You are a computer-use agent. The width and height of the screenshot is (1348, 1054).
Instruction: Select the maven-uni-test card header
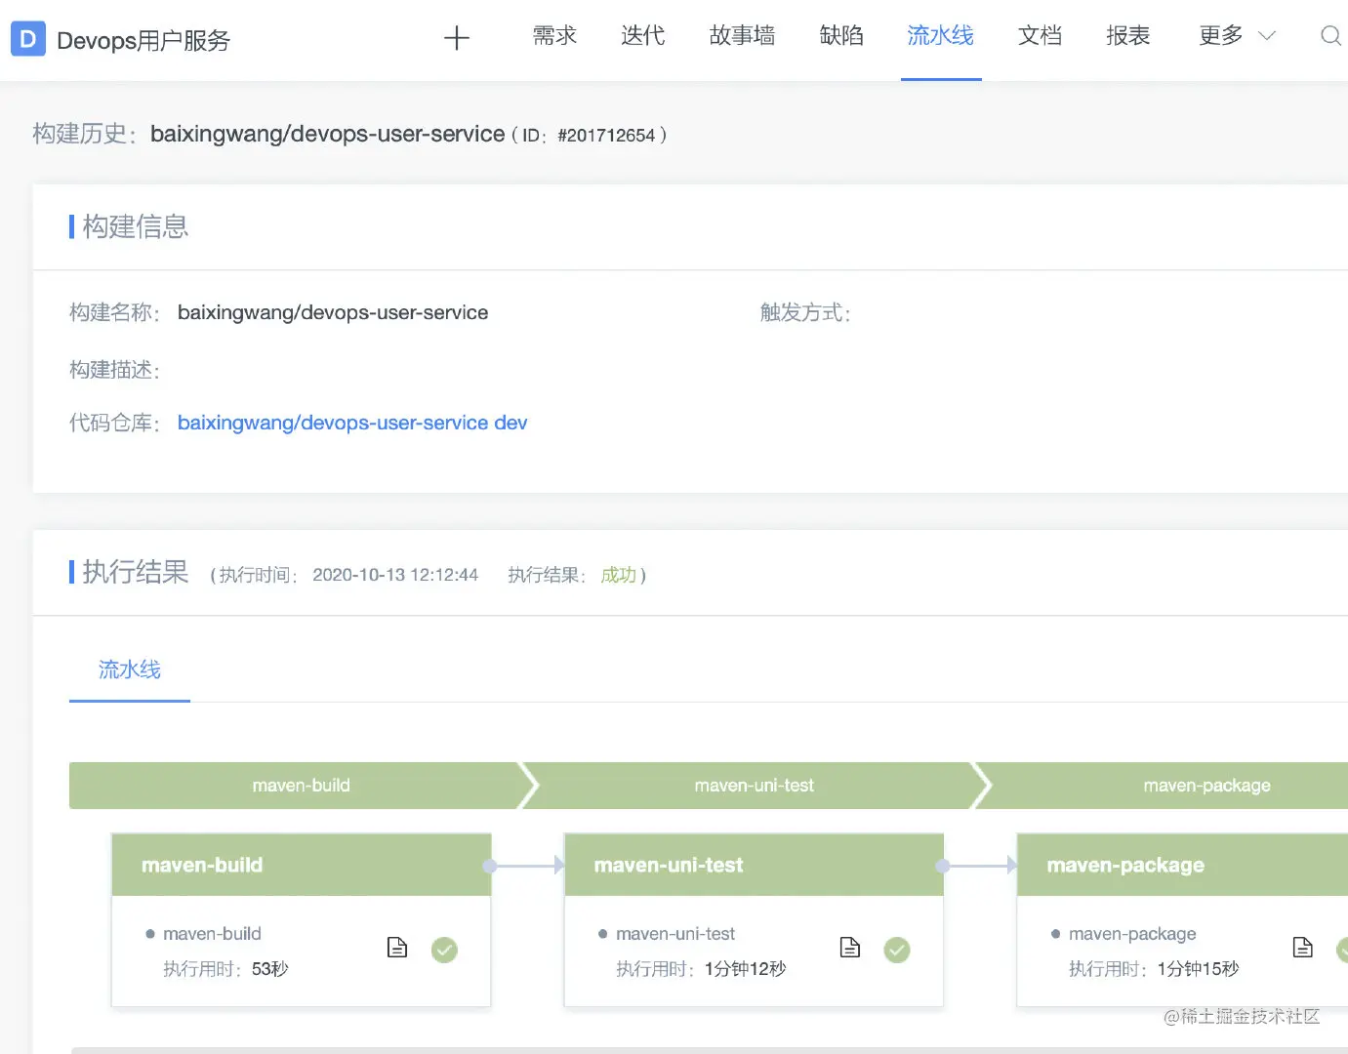click(754, 865)
